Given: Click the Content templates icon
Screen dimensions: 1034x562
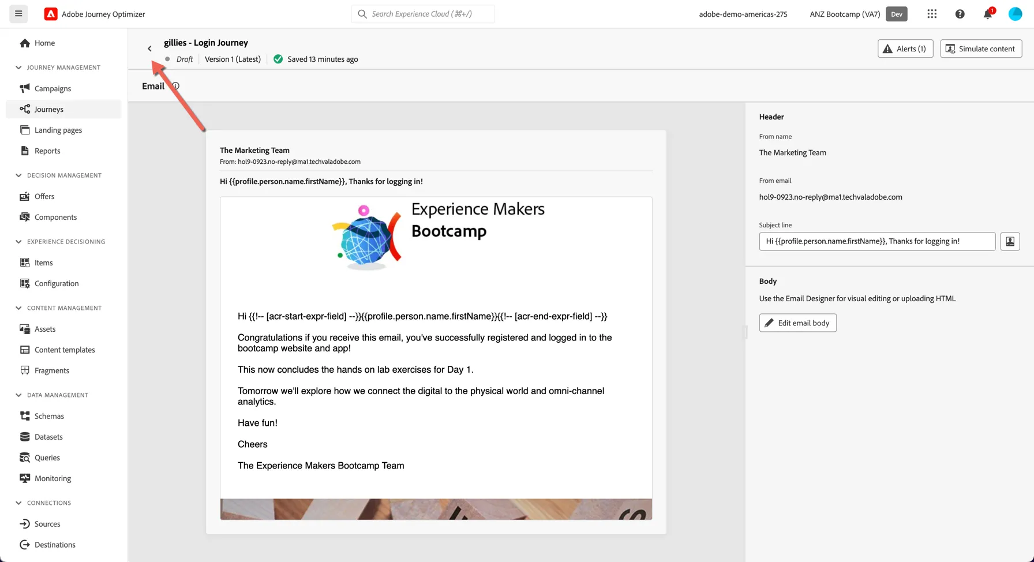Looking at the screenshot, I should click(25, 350).
